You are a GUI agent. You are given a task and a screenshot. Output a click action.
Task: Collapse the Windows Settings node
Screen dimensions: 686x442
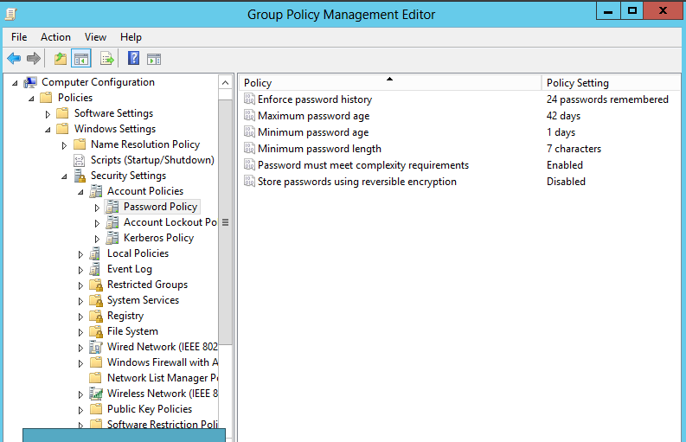click(48, 130)
